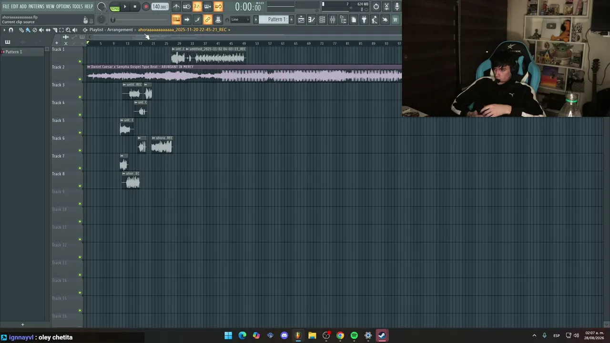This screenshot has height=343, width=610.
Task: Expand pattern menu arrow left of Pattern 1 selector
Action: click(255, 20)
